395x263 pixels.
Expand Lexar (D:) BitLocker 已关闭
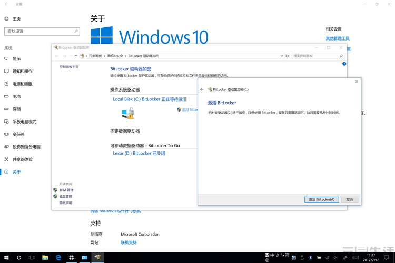pos(139,153)
